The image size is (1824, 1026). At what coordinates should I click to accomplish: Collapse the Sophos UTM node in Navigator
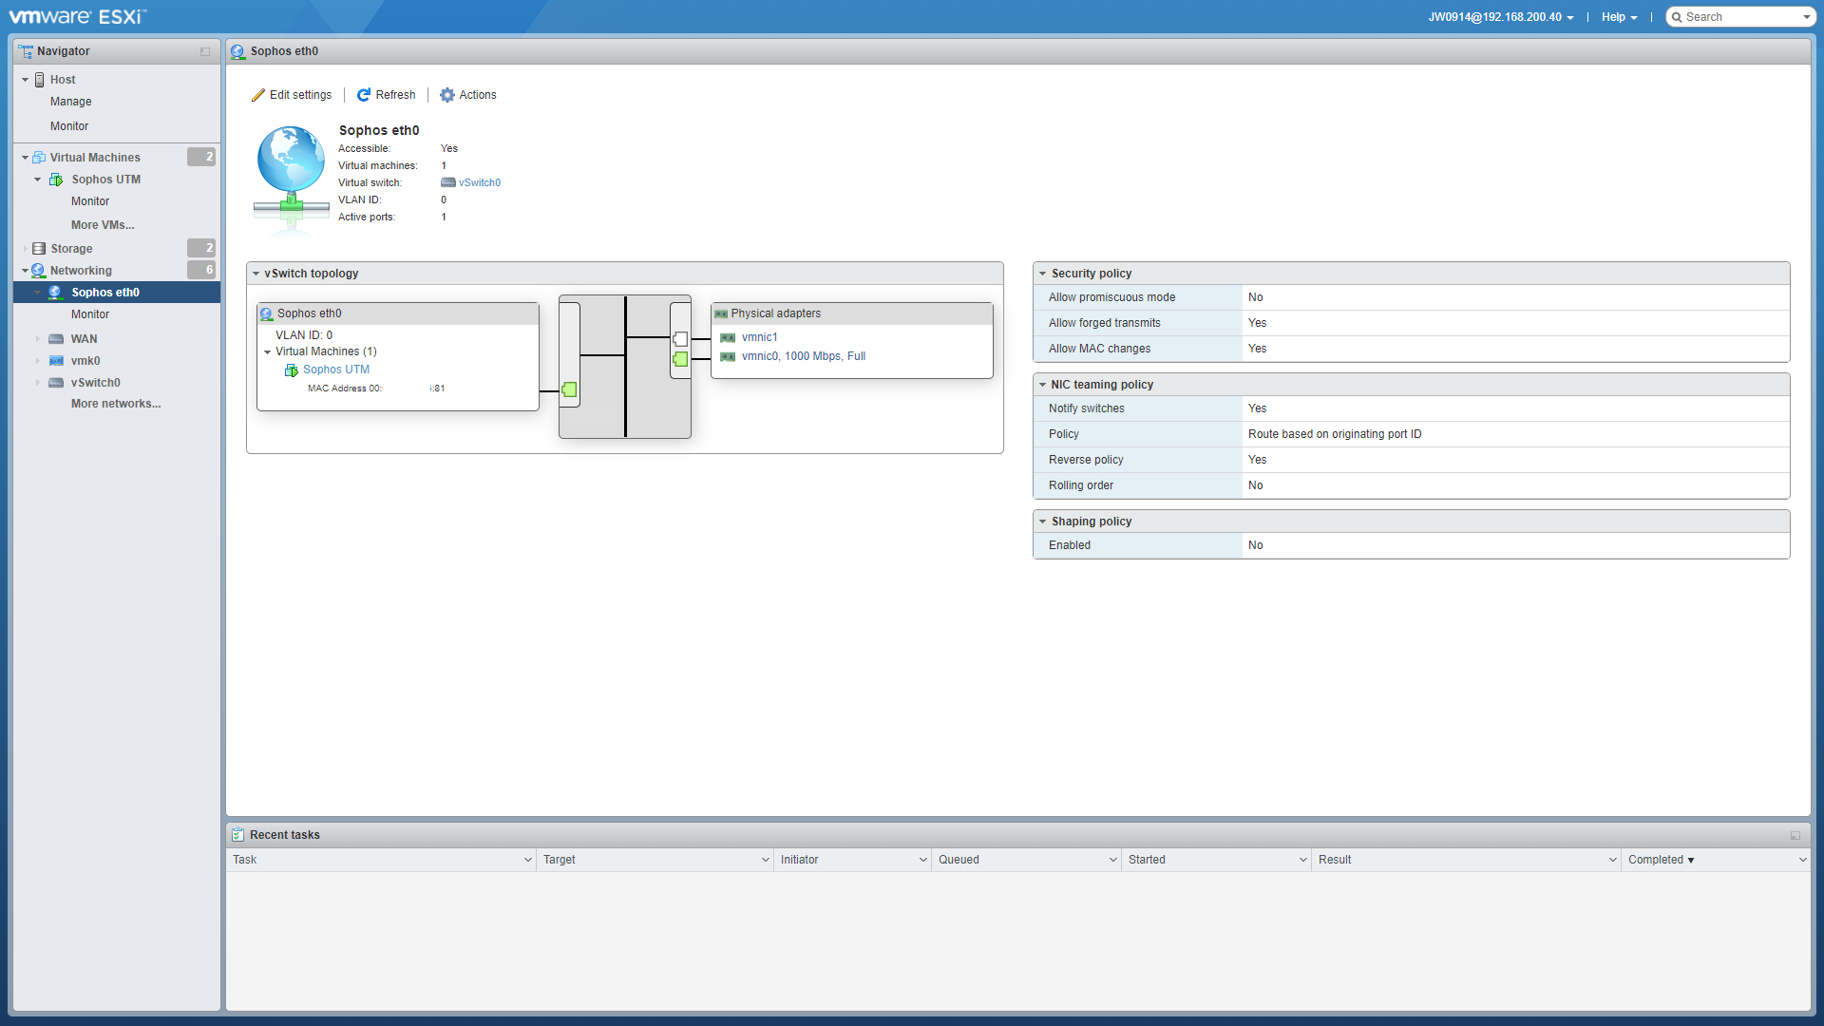[37, 180]
